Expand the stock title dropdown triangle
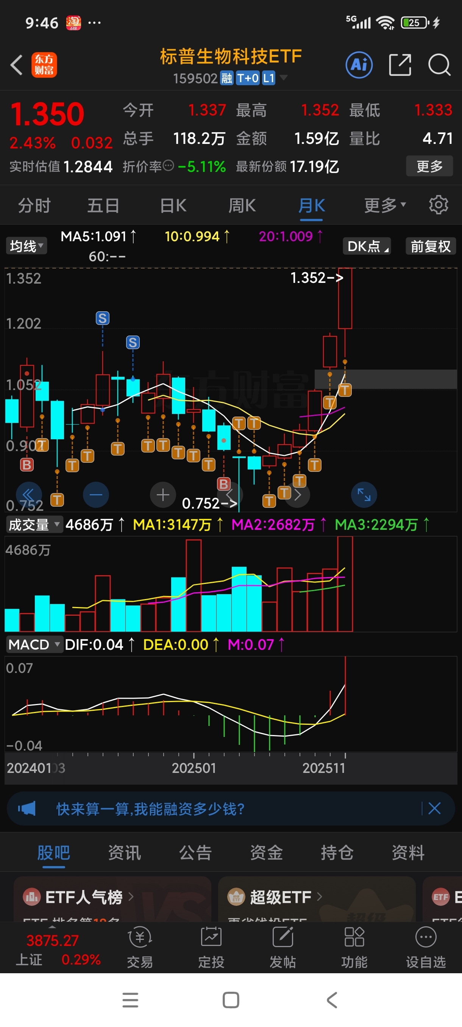This screenshot has width=462, height=1027. [x=283, y=77]
